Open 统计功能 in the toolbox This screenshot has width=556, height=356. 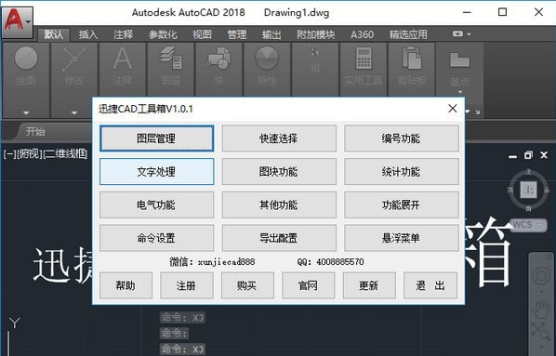(x=402, y=172)
